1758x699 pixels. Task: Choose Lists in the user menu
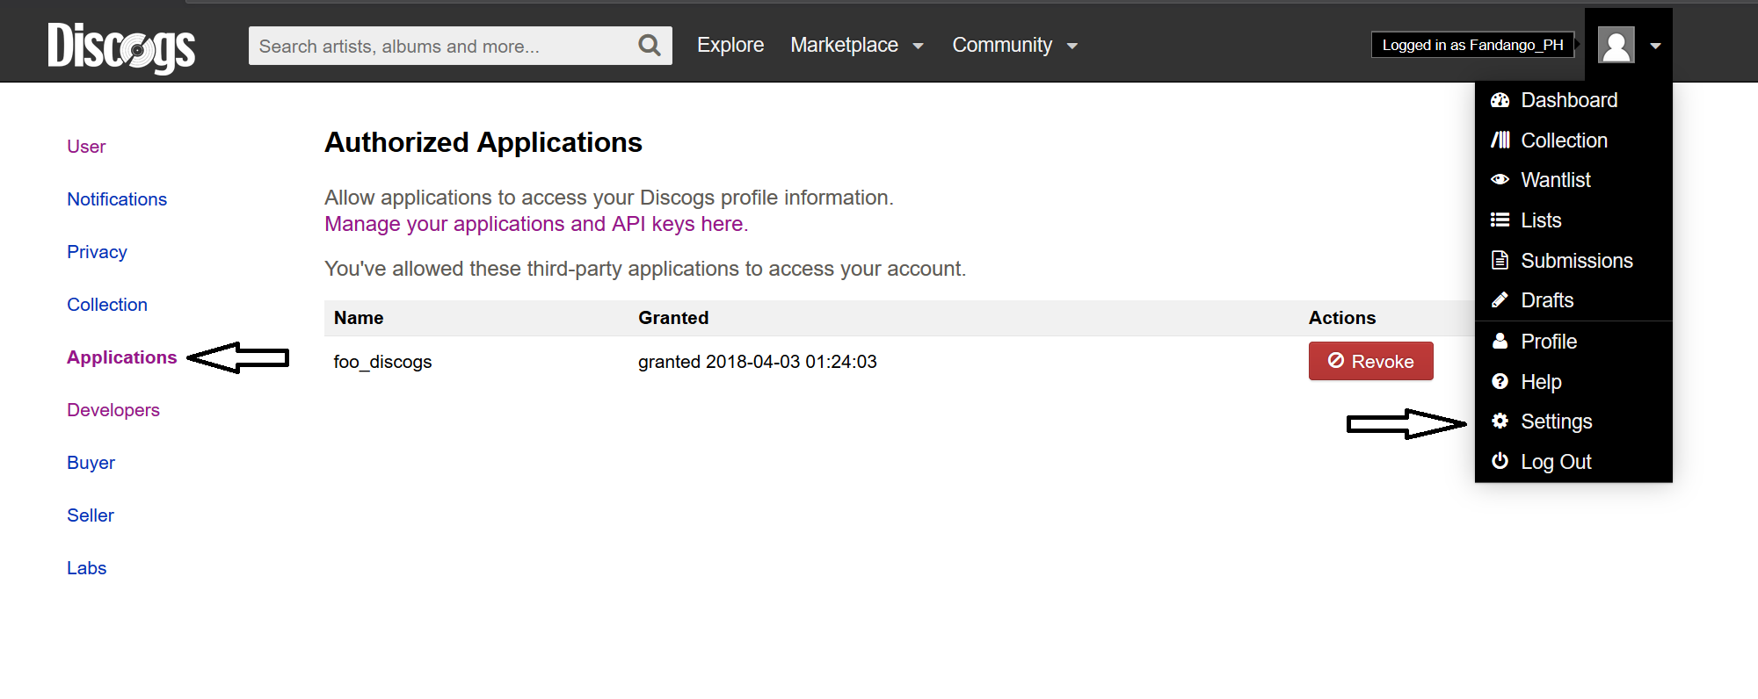(1541, 220)
